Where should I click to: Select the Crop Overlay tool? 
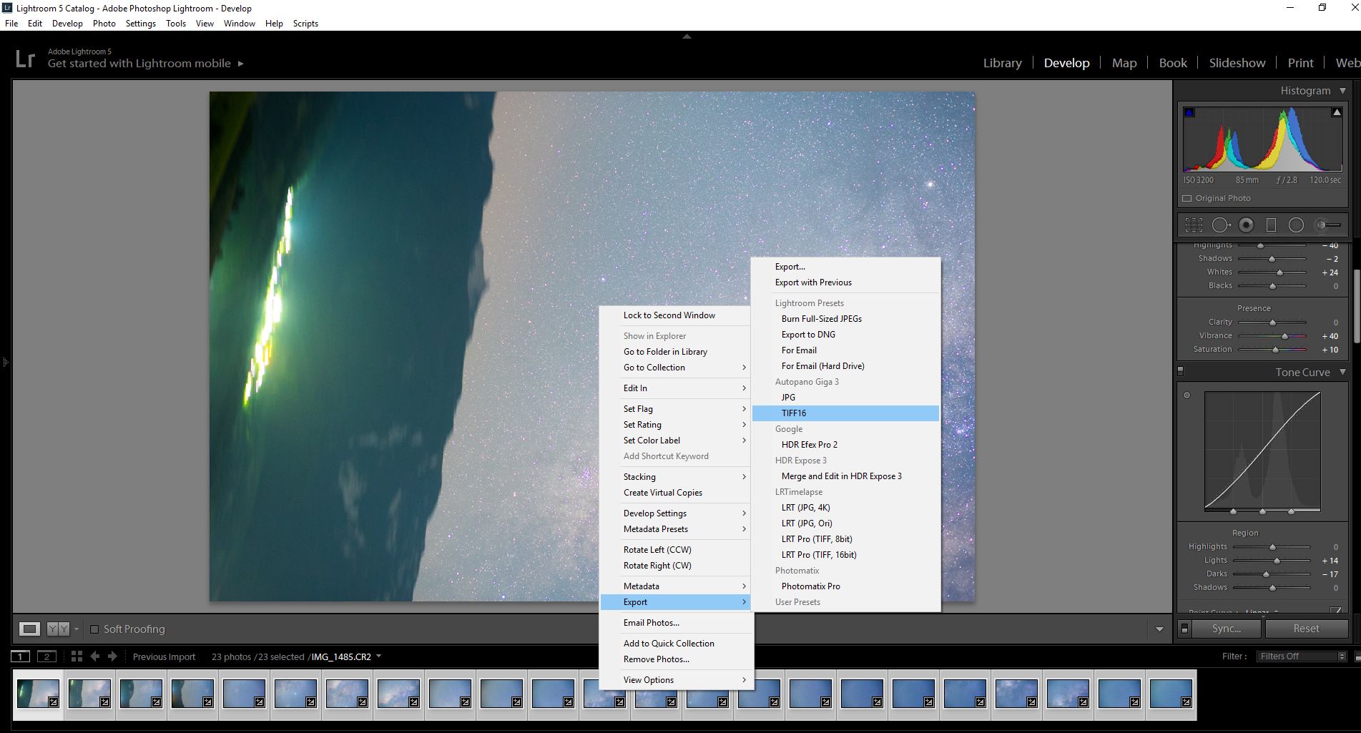pyautogui.click(x=1194, y=225)
